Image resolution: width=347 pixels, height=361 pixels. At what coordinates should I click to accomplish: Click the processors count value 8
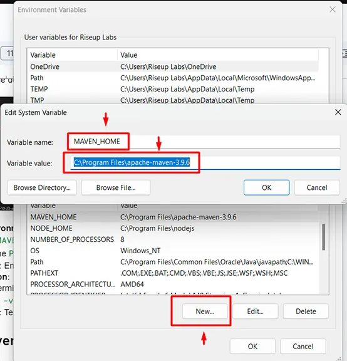122,239
